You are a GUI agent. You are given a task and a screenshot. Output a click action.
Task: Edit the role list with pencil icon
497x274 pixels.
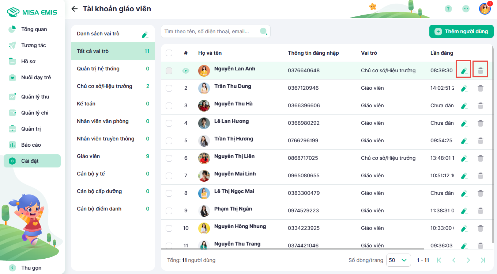(145, 35)
